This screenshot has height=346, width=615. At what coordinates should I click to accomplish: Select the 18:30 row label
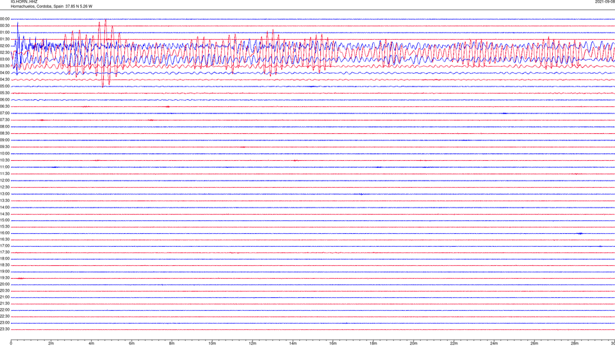(x=4, y=265)
